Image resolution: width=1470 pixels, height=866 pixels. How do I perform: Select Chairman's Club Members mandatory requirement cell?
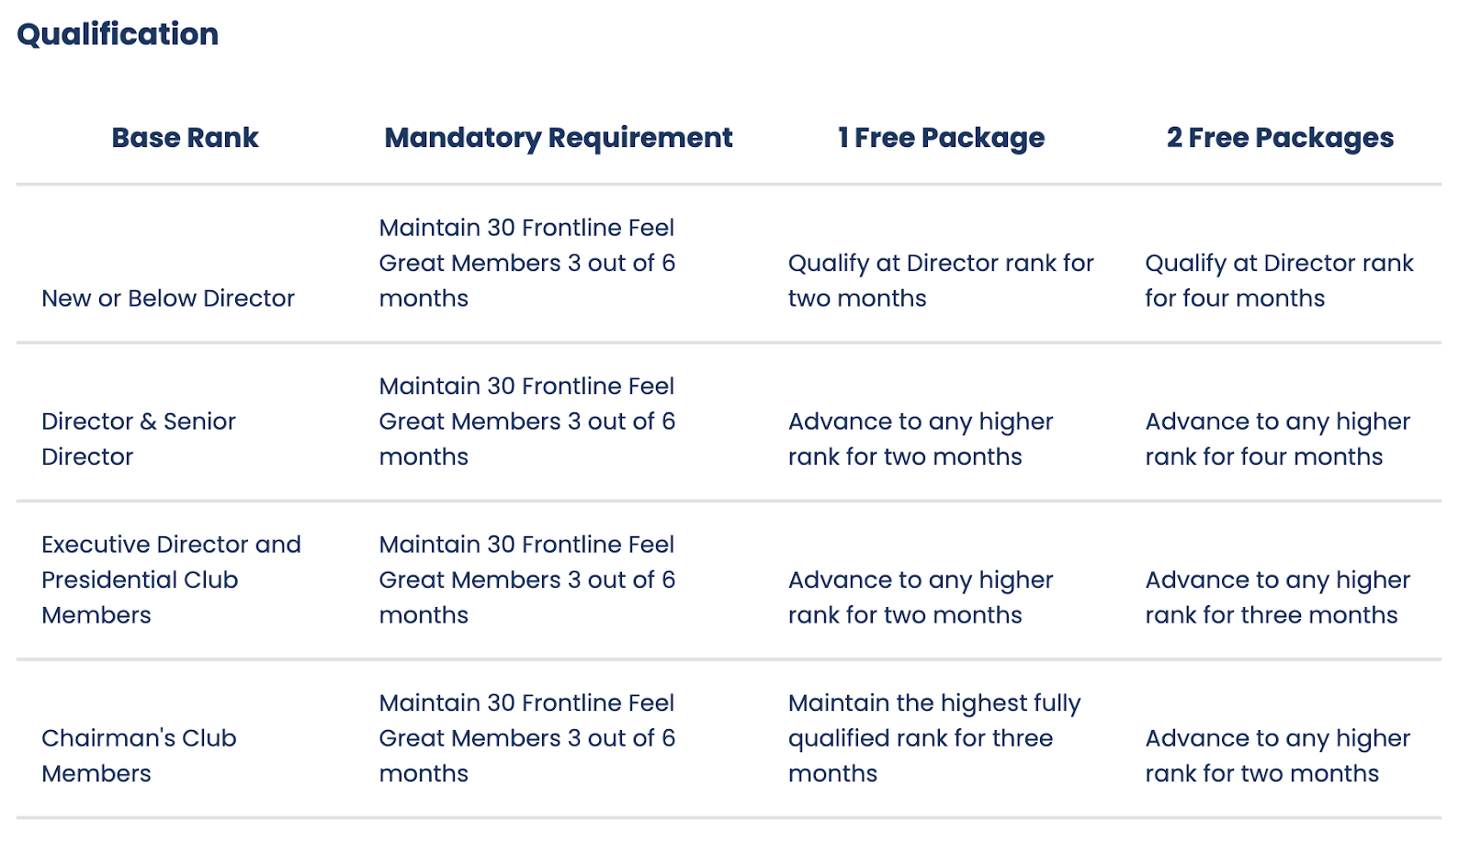tap(526, 737)
